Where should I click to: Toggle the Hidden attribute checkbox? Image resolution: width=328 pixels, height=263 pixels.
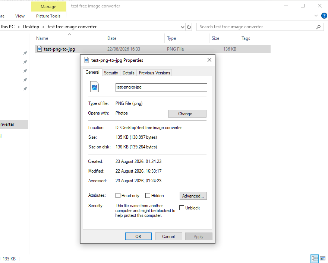coord(148,196)
